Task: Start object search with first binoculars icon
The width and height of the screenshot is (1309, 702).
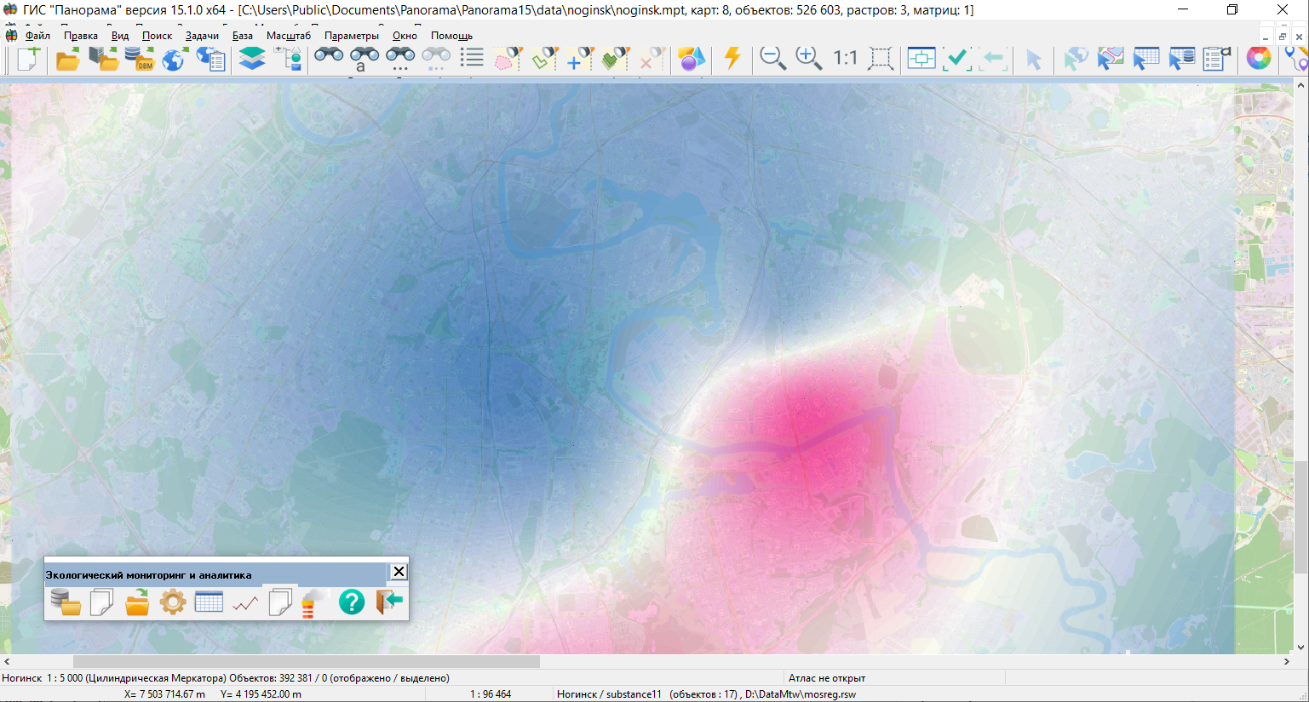Action: [x=329, y=57]
